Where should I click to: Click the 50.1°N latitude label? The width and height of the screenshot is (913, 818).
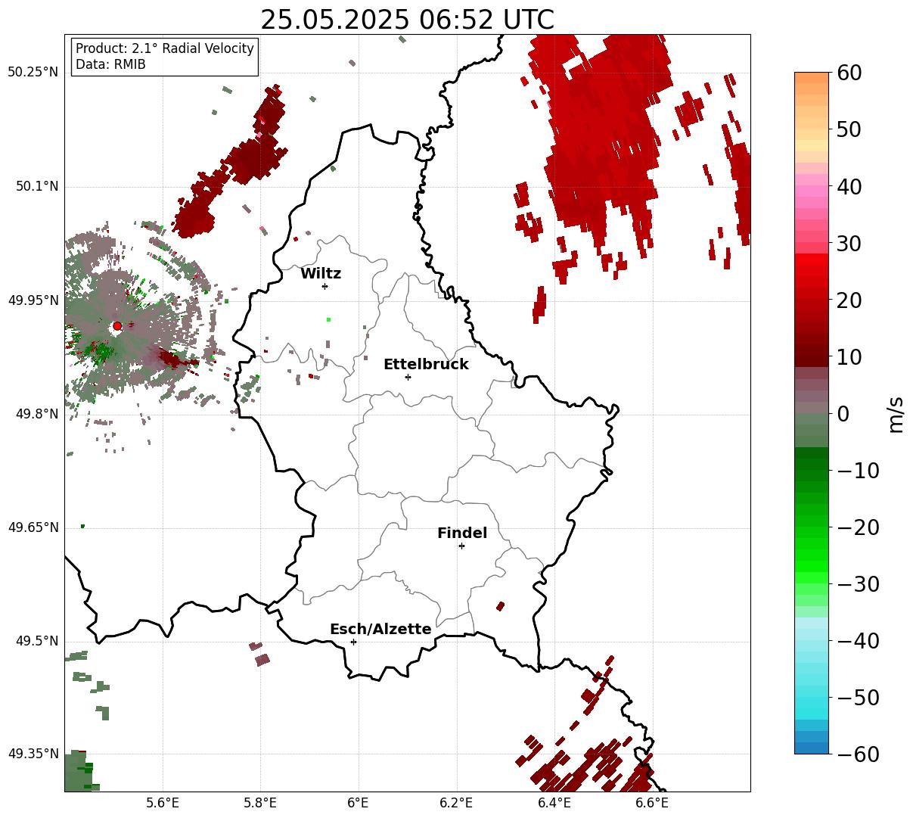point(36,186)
